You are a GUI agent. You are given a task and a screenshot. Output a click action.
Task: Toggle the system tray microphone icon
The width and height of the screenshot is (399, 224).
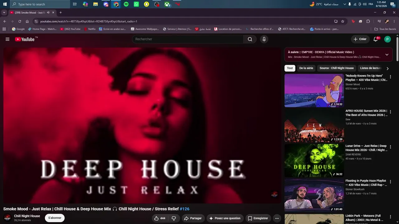[349, 4]
